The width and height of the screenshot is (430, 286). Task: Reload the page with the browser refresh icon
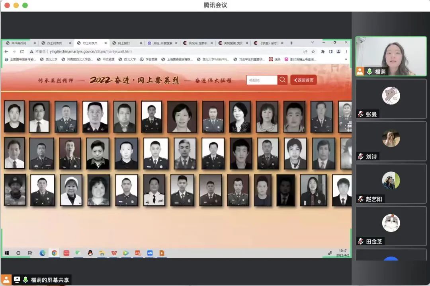tap(21, 52)
